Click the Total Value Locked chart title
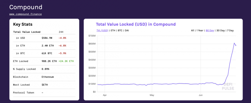Viewport: 251px width, 103px height. pos(136,24)
